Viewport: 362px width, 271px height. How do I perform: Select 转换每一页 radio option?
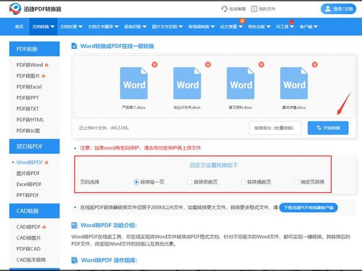136,182
